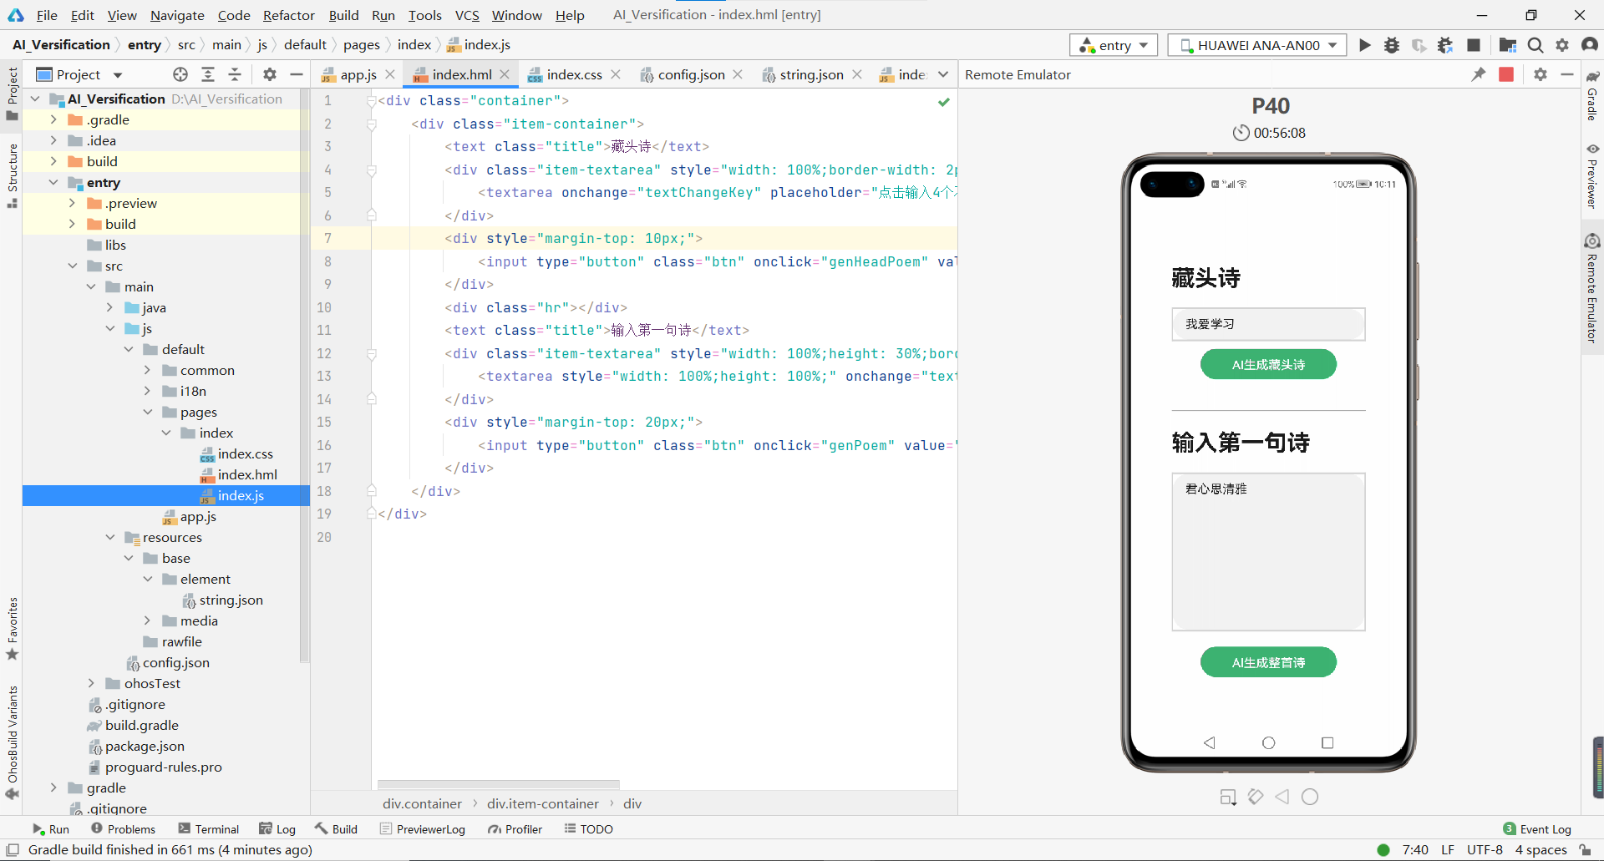Hide the Project panel with the minus icon
1604x861 pixels.
click(296, 74)
